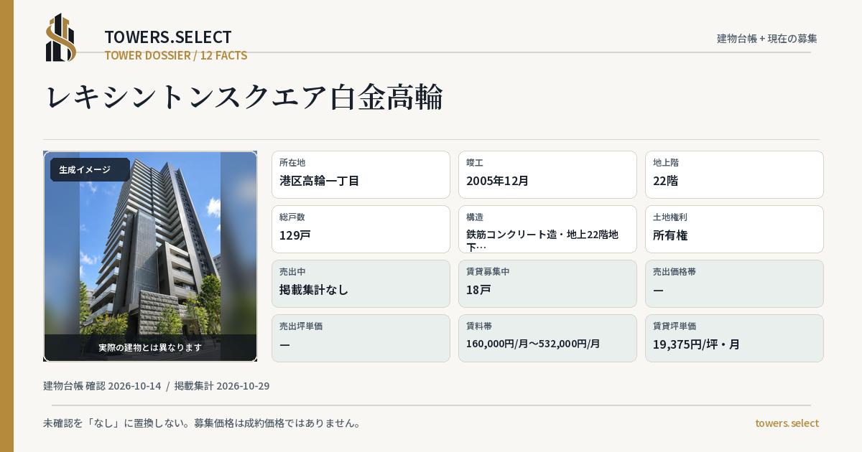Click the レキシントンスクエア白金高輪 title
Image resolution: width=862 pixels, height=452 pixels.
[x=244, y=97]
